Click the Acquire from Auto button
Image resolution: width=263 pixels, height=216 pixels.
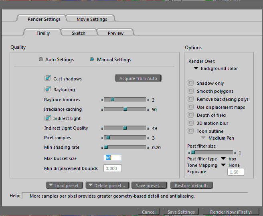click(138, 78)
